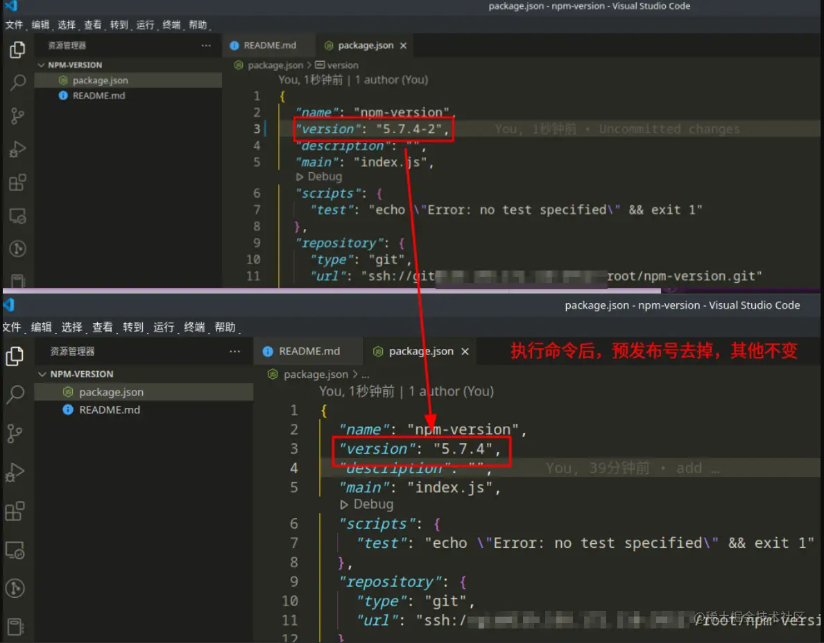Viewport: 824px width, 643px height.
Task: Click "git" type value in lower window editor
Action: [x=445, y=601]
